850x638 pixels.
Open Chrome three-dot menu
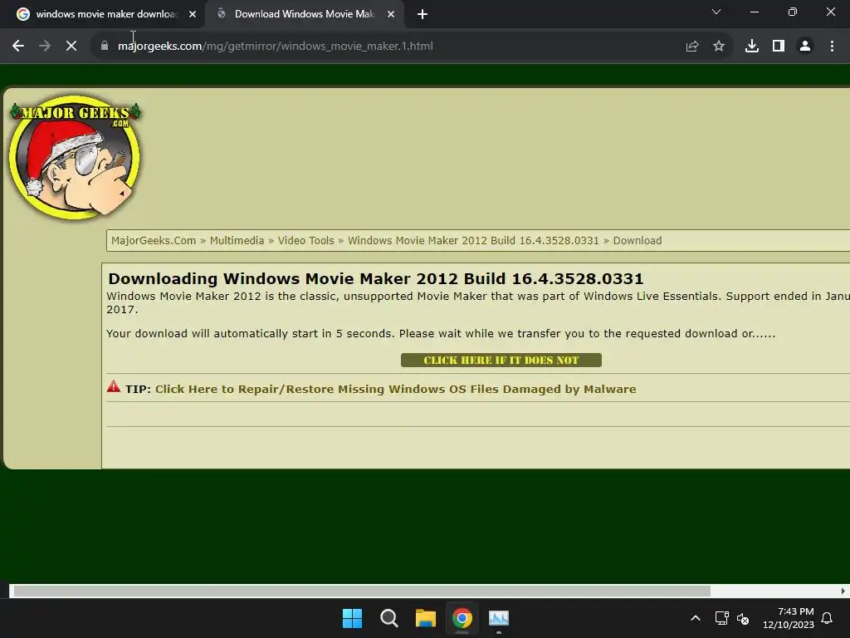[832, 47]
